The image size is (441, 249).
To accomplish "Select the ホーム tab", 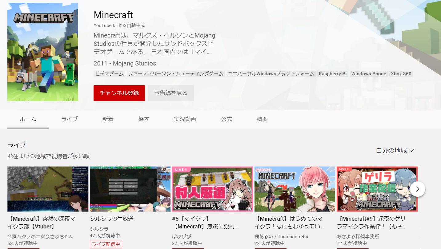I will pos(28,119).
